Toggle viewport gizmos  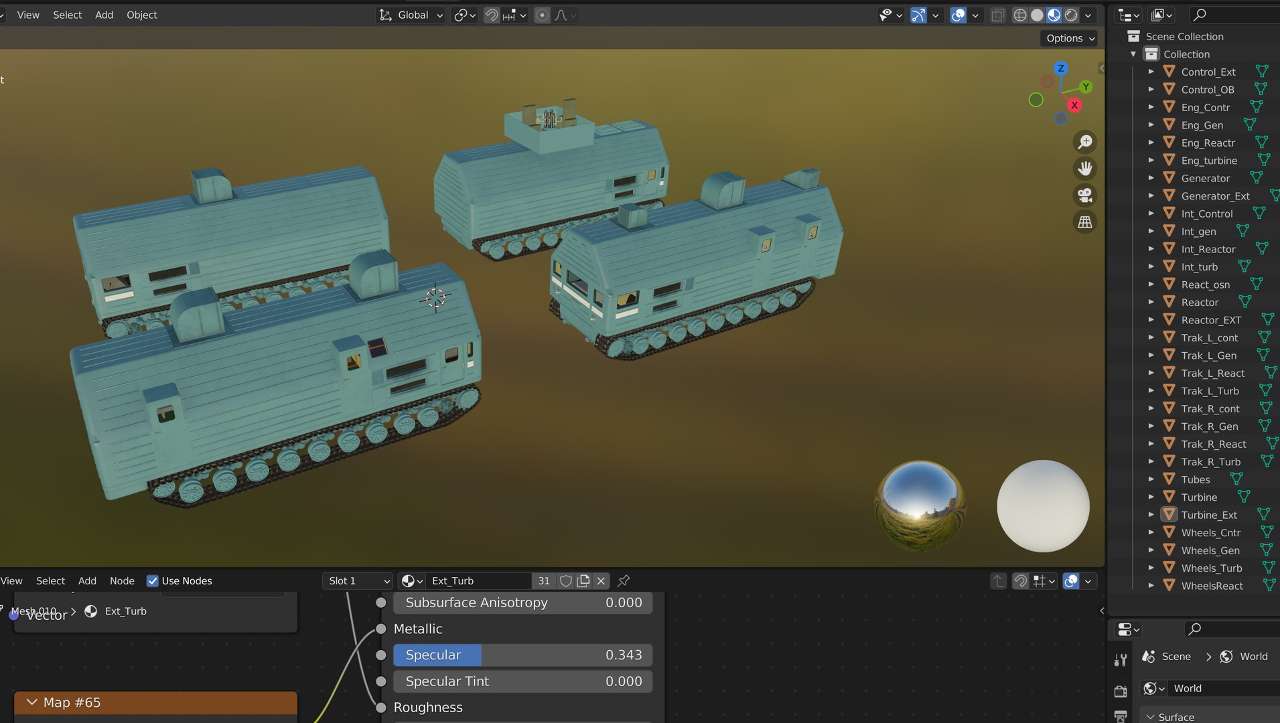tap(918, 15)
